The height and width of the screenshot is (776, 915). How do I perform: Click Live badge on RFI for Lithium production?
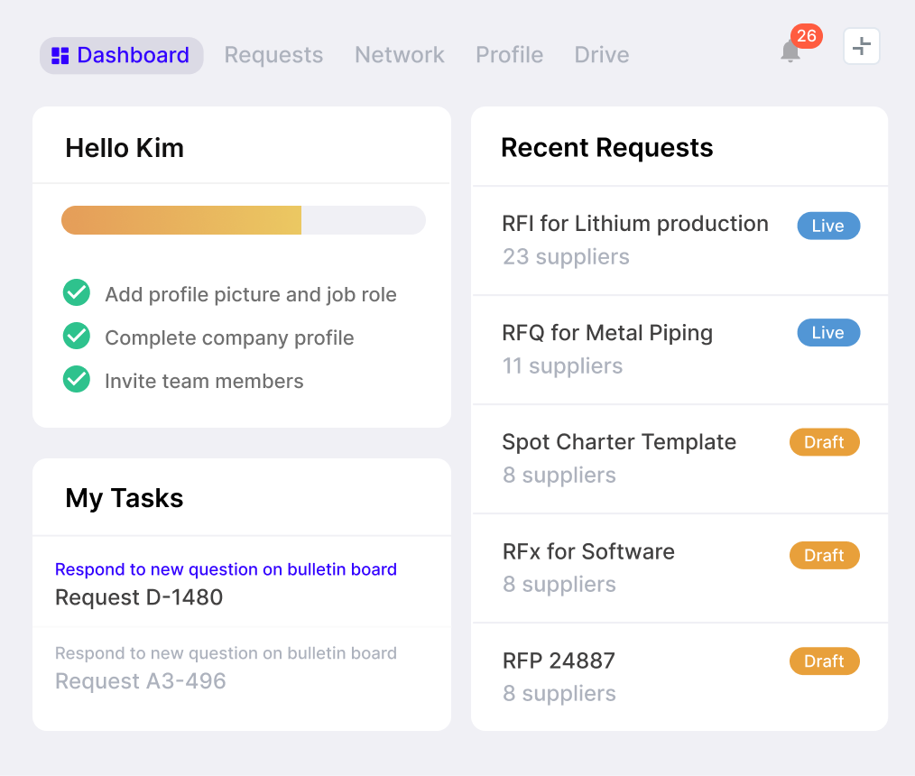coord(827,226)
